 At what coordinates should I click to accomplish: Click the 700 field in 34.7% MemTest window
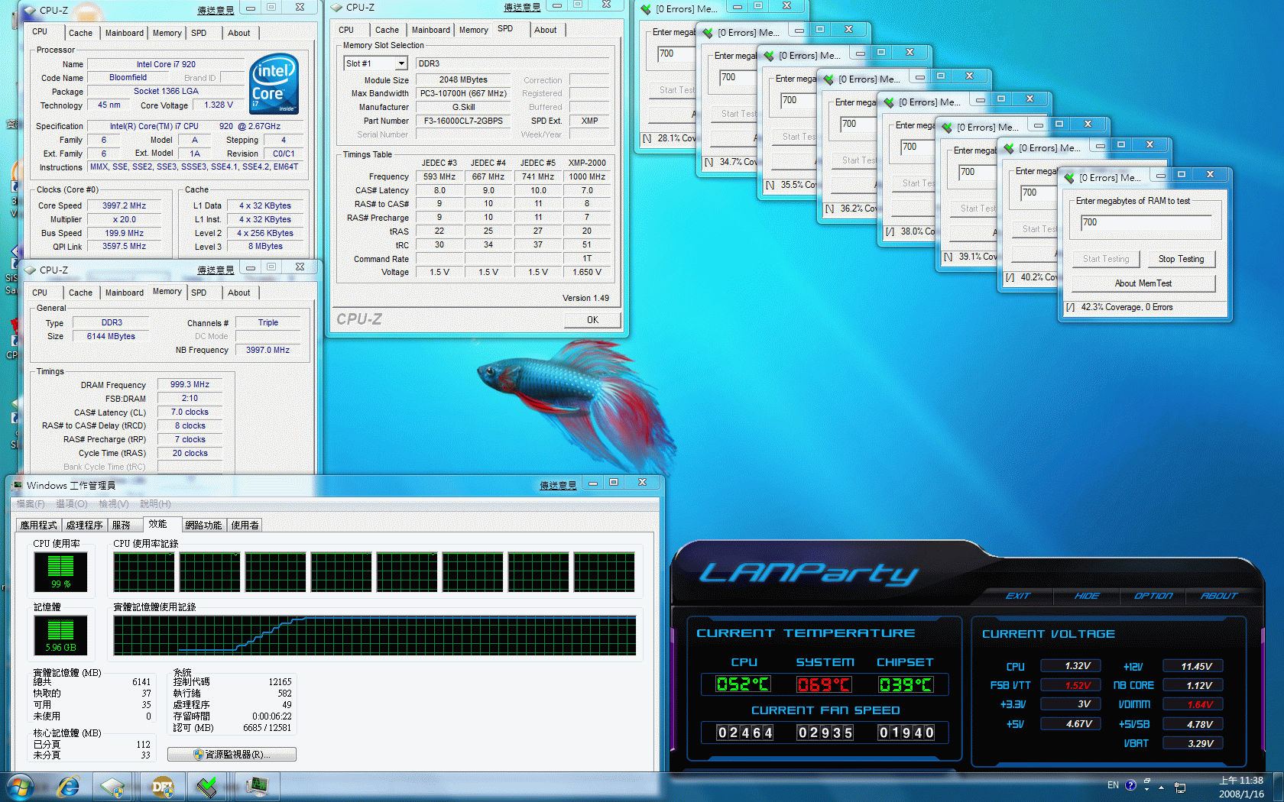(738, 77)
